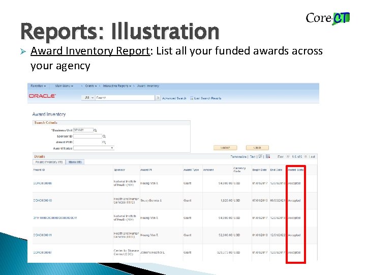
Task: Select the Award Inventory breadcrumb item
Action: click(148, 86)
